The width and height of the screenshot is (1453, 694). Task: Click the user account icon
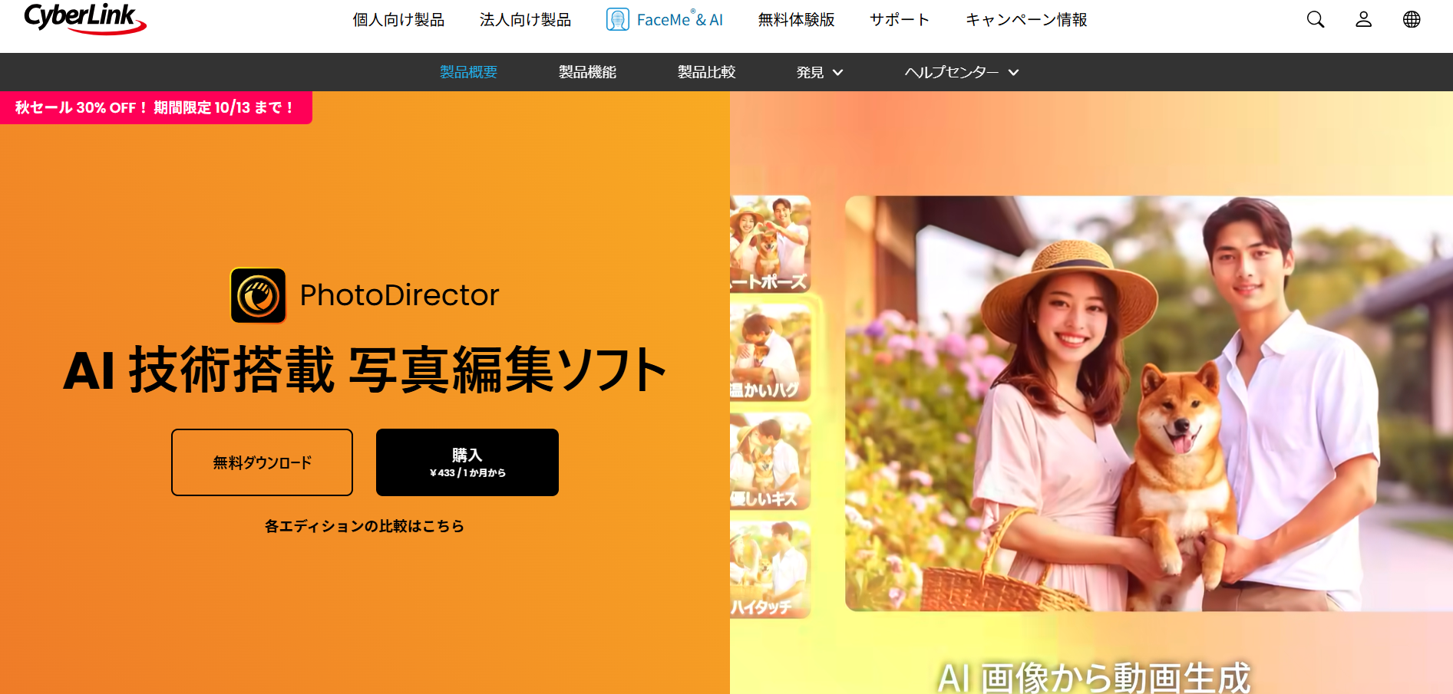pyautogui.click(x=1363, y=20)
